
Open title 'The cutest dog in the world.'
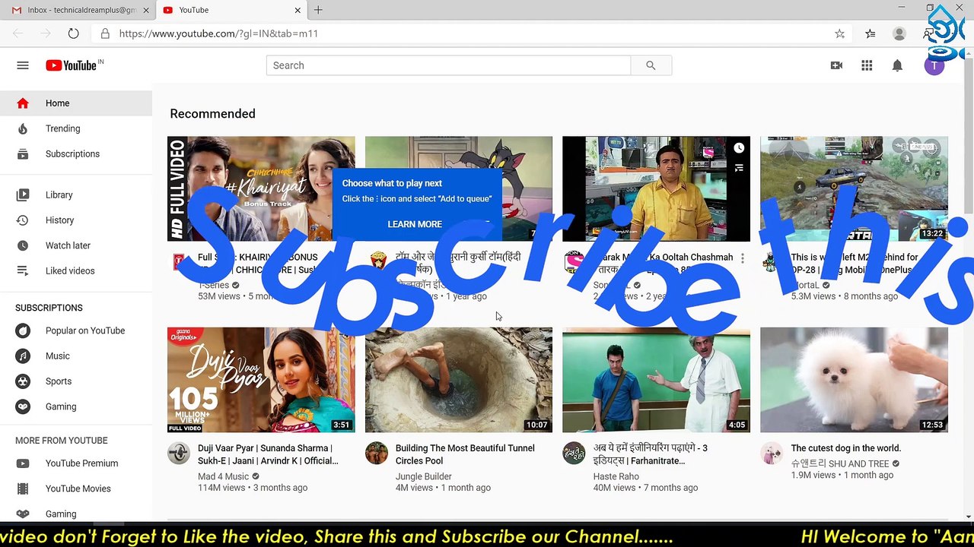(845, 448)
